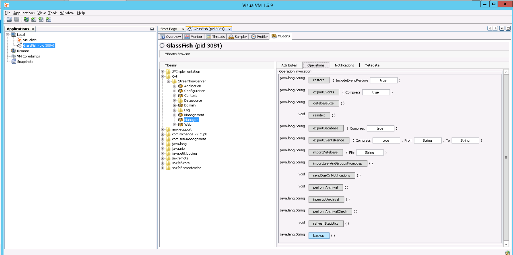Invoke the backup operation
Screen dimensions: 513x255
point(319,236)
